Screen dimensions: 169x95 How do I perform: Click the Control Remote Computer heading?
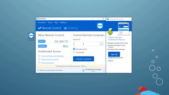[89, 35]
